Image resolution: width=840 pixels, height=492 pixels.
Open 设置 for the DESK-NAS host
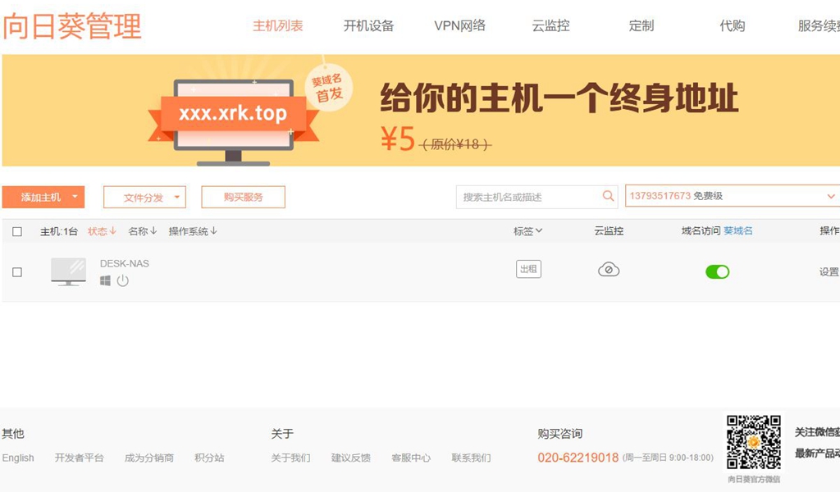(x=831, y=271)
